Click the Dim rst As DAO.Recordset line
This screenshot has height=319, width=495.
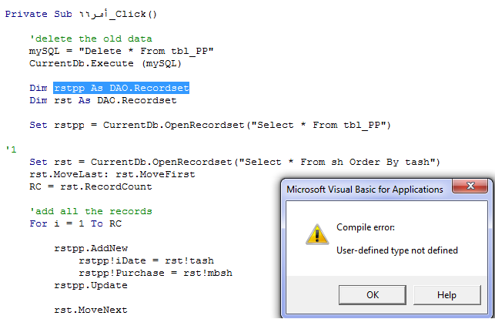[103, 100]
